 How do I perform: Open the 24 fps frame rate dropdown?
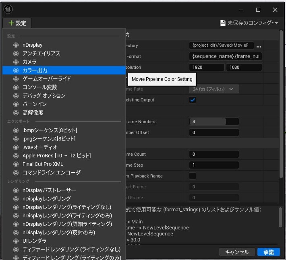tap(214, 89)
